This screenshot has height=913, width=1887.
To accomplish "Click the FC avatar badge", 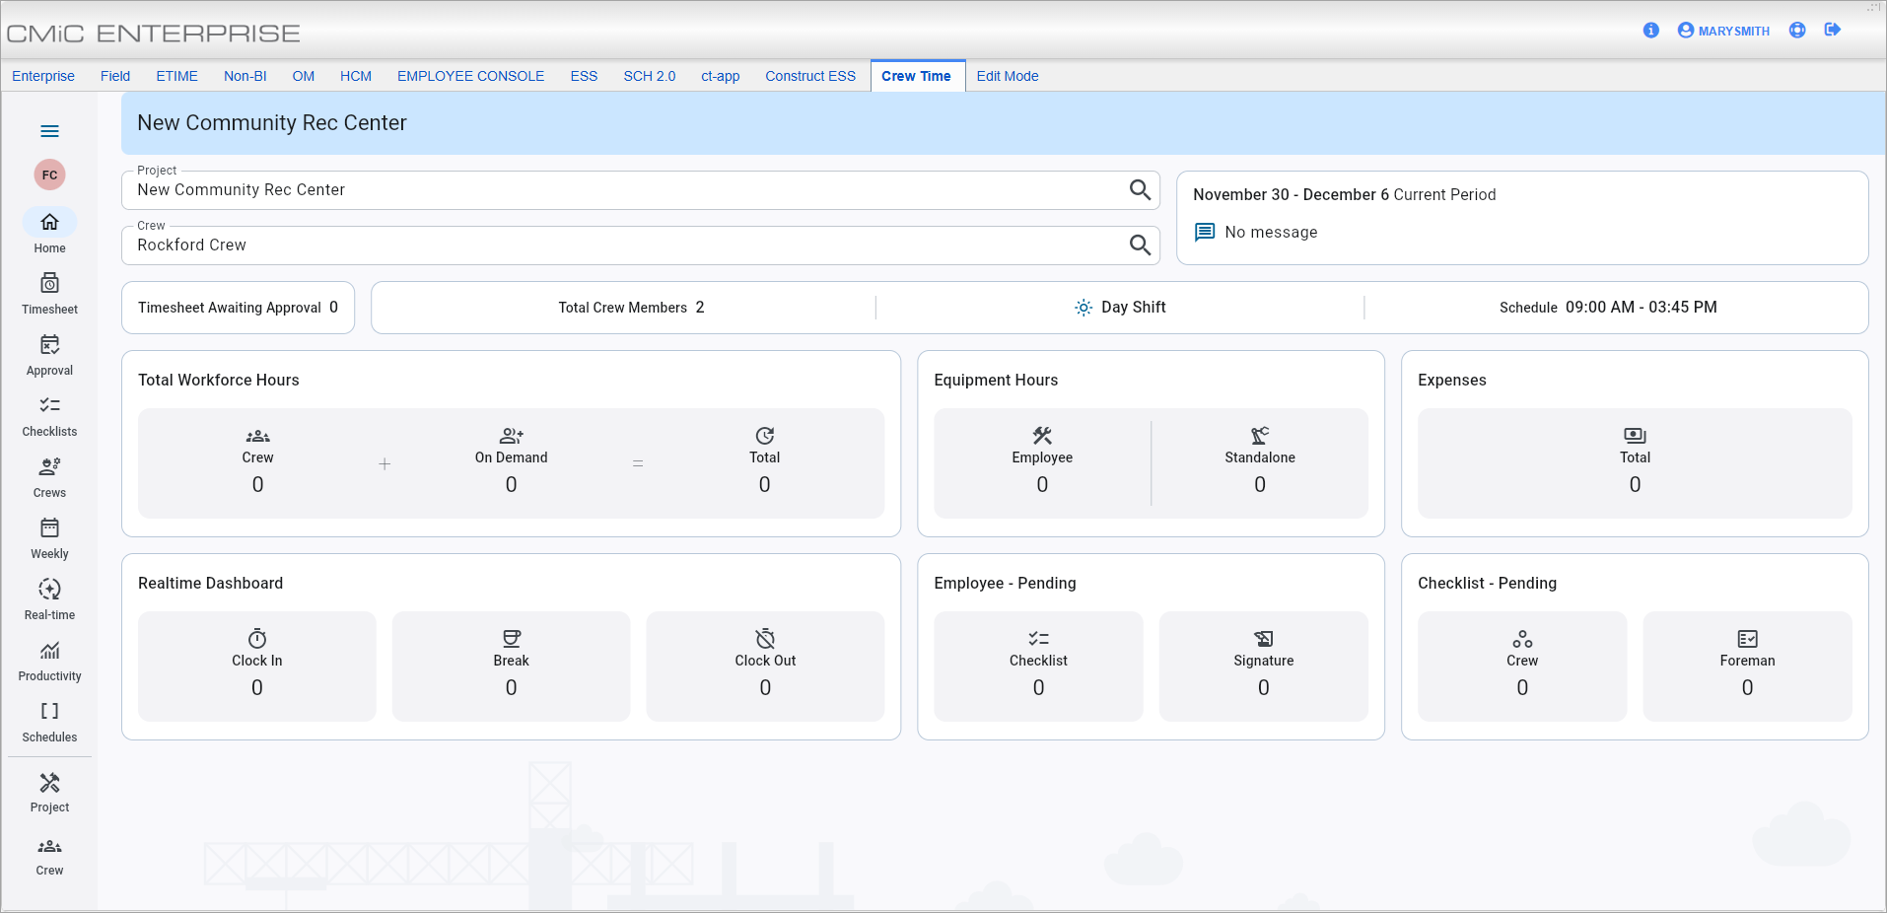I will (49, 175).
